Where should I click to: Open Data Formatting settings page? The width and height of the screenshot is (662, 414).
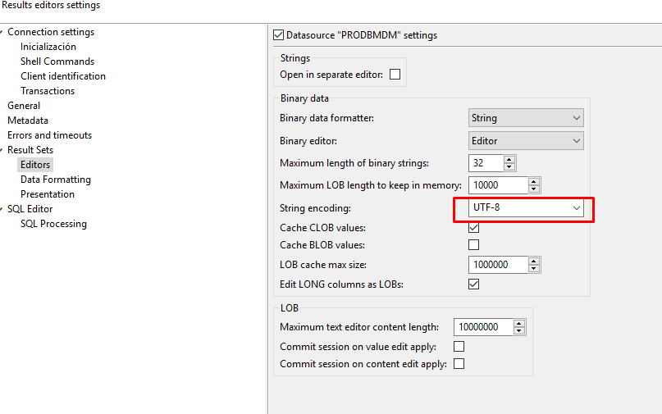pyautogui.click(x=55, y=180)
